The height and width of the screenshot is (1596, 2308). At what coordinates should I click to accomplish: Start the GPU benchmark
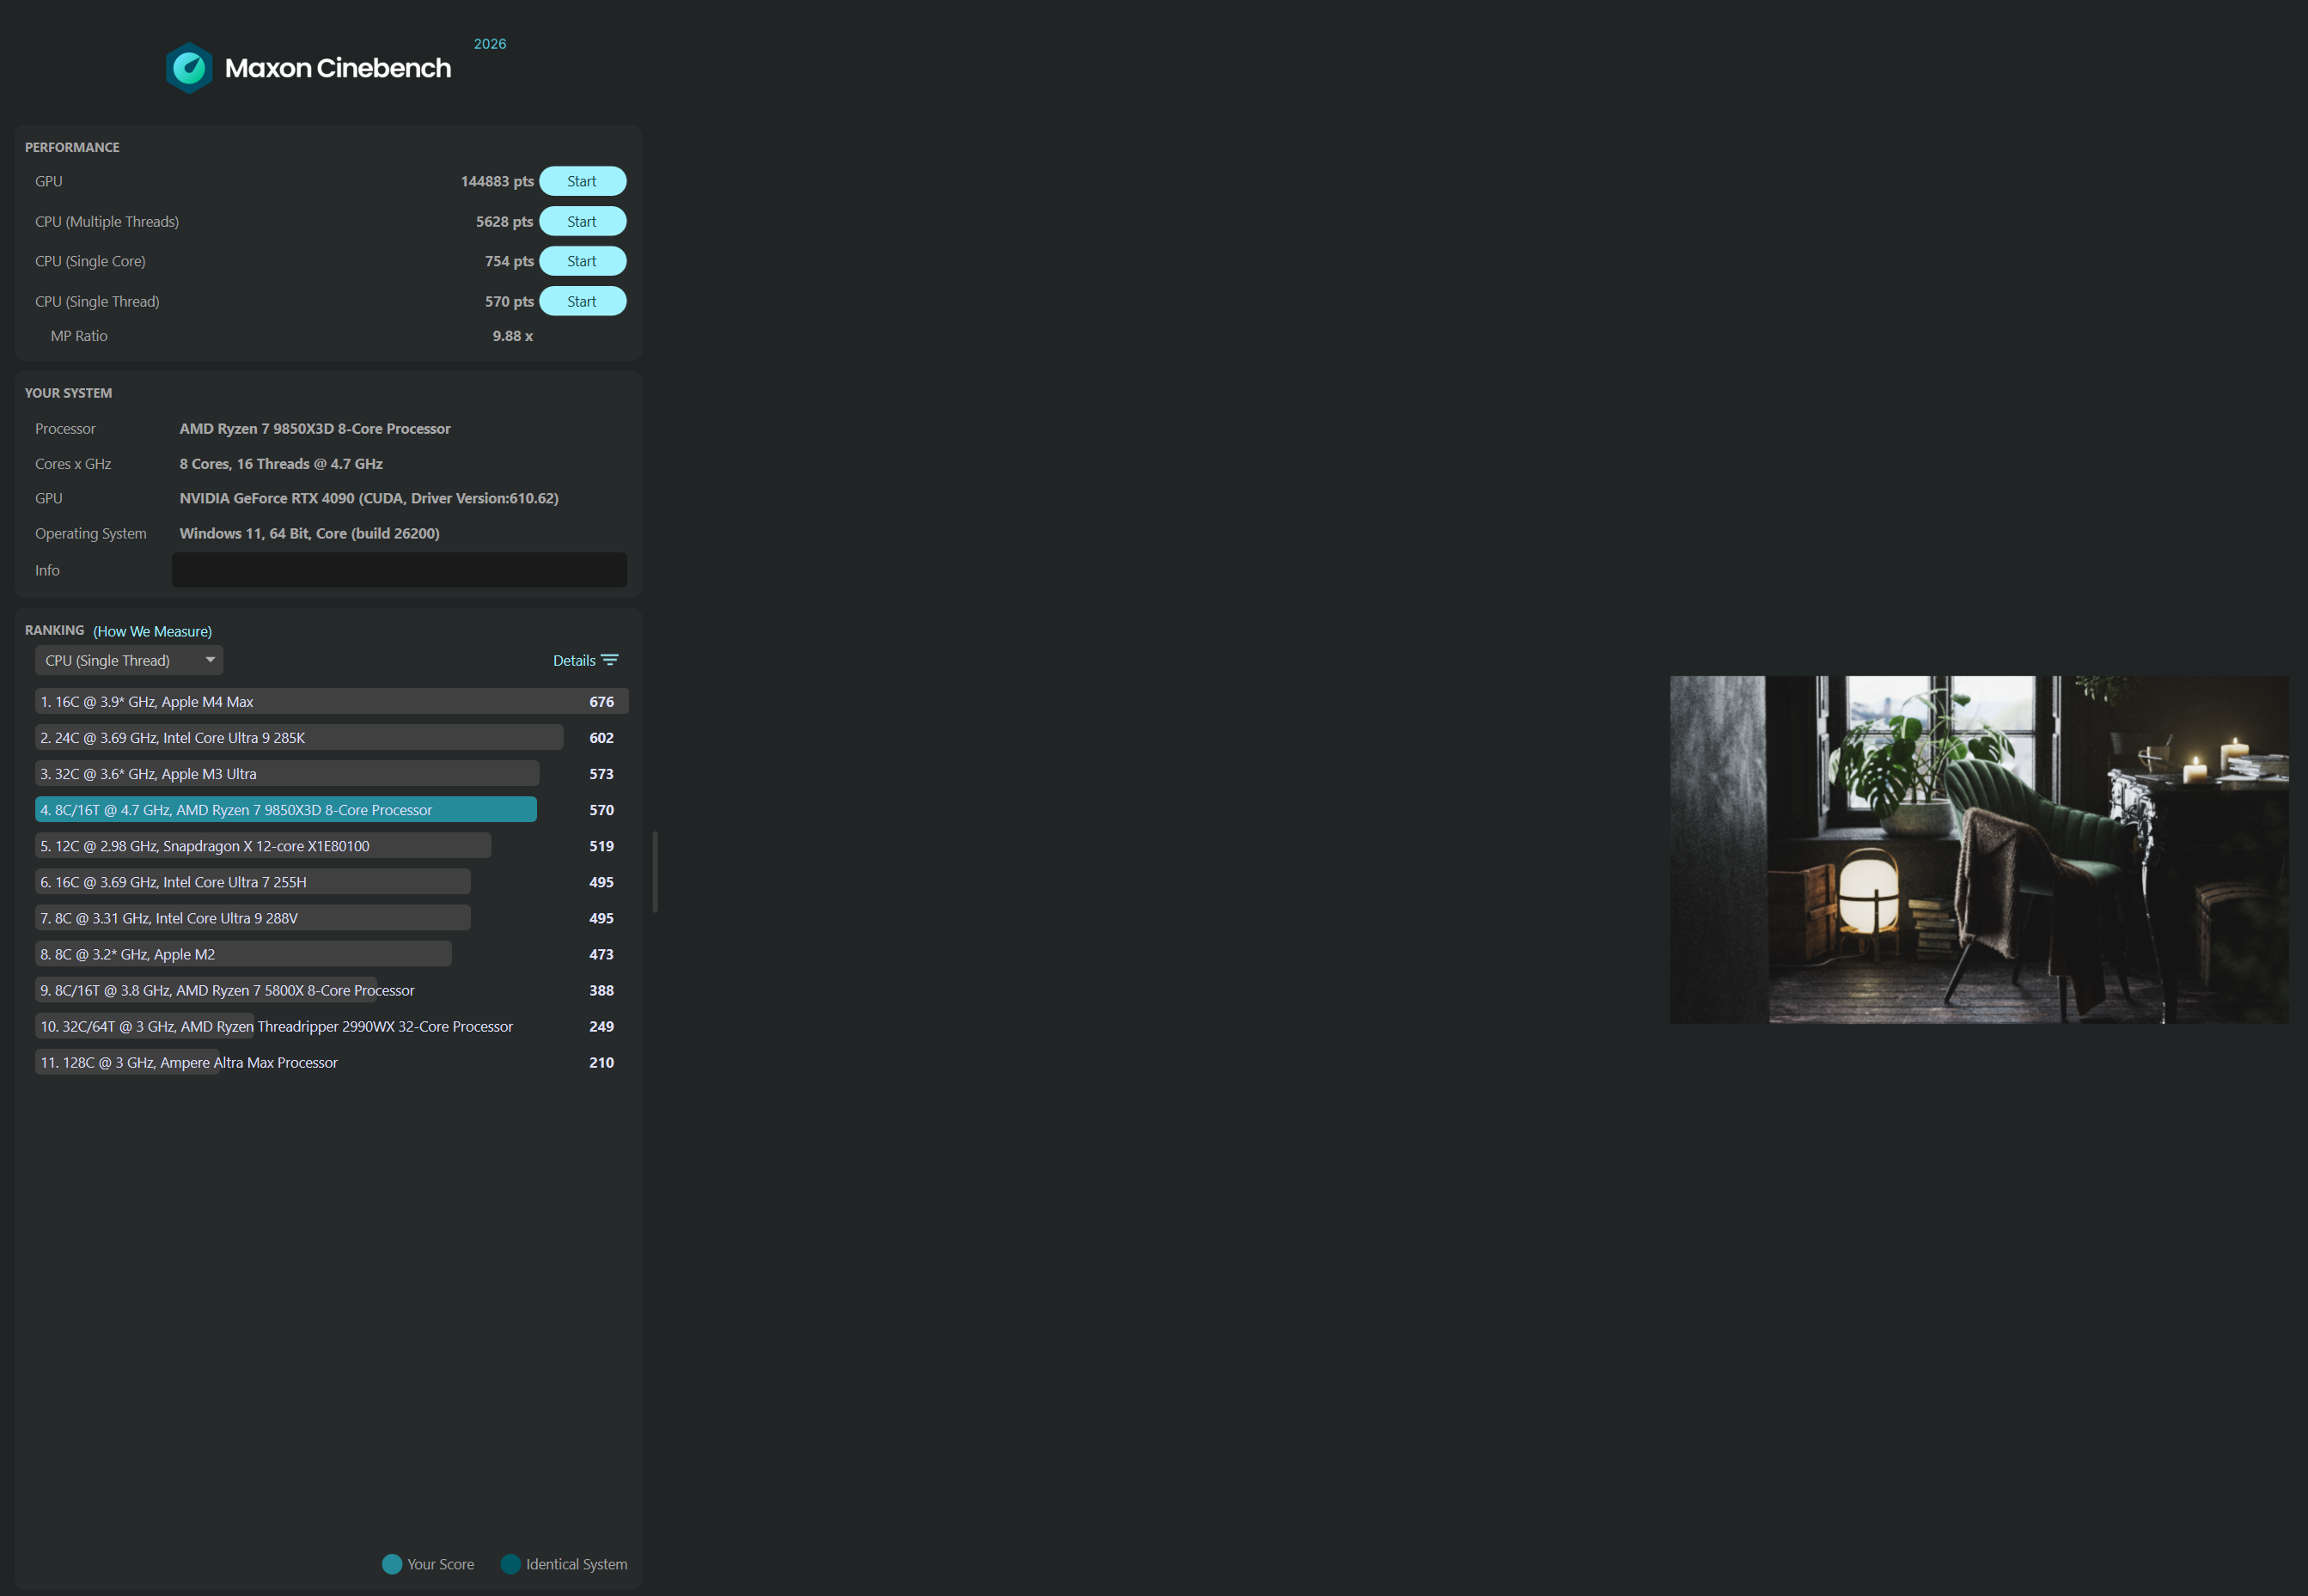(x=583, y=181)
